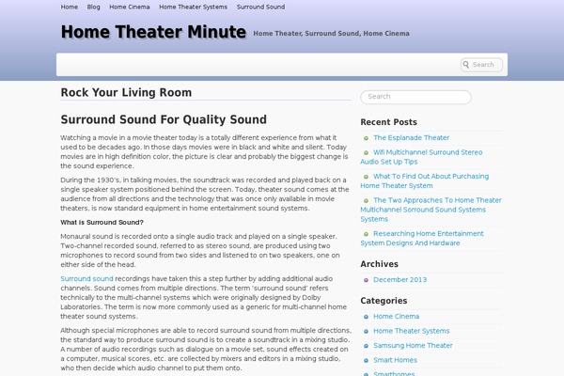View the December 2013 archive
Image resolution: width=564 pixels, height=376 pixels.
[x=400, y=280]
